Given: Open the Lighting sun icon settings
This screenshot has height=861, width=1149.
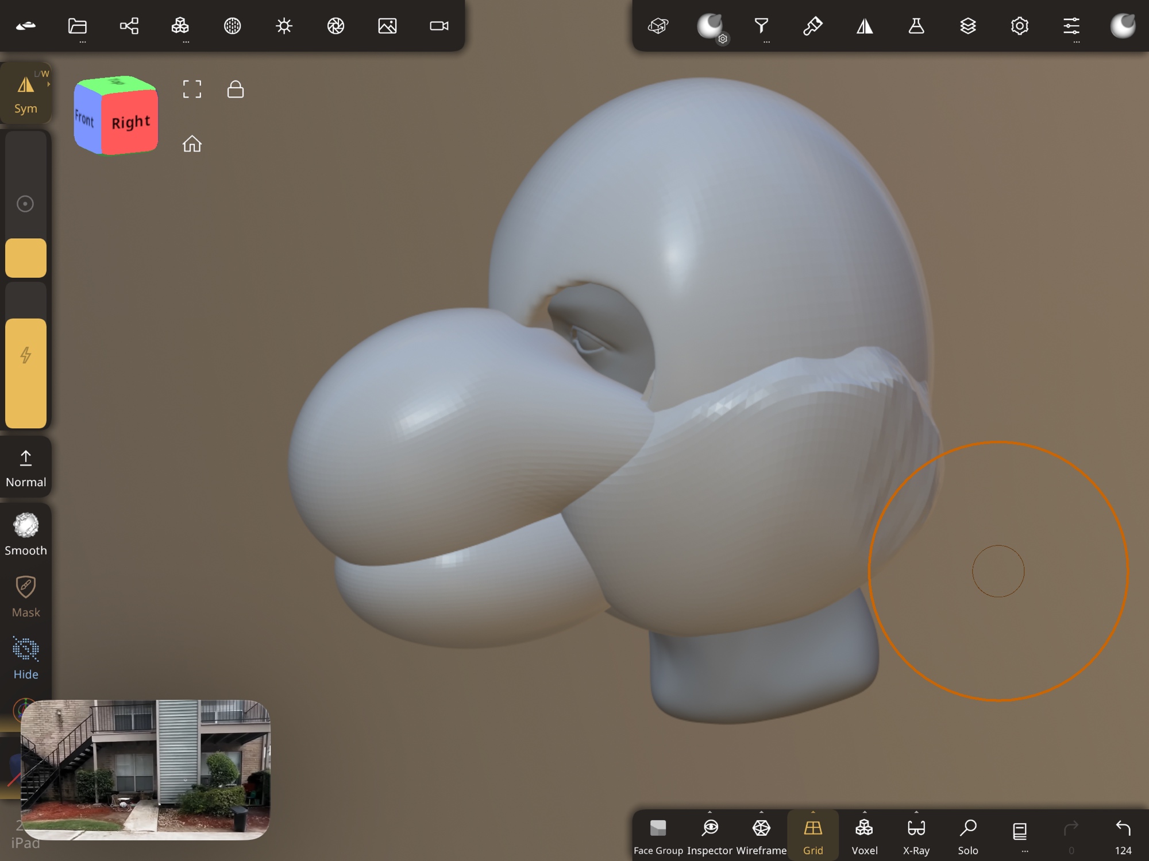Looking at the screenshot, I should tap(284, 26).
